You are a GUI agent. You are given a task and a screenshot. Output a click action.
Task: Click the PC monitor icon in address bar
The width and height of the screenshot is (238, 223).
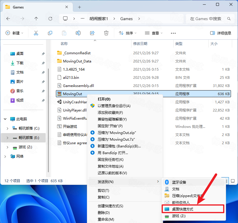click(65, 19)
